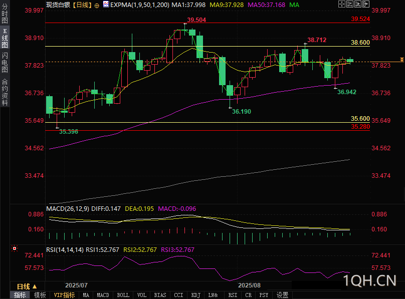Click the red sun icon beside RSI panel
Viewport: 405px width, 299px height.
15,249
